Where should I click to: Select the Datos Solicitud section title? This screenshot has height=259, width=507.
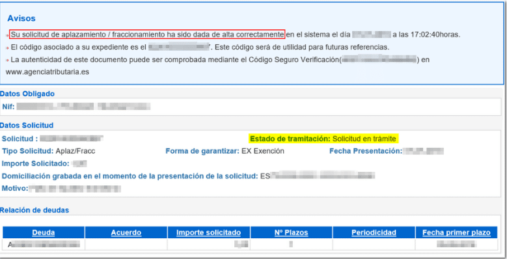(27, 125)
